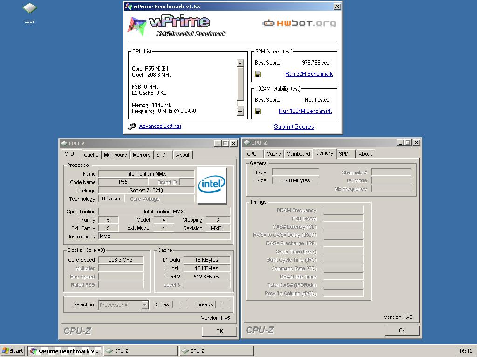Click 'Core: P55 MXB1' line in CPU List
Screen dimensions: 477x357
[150, 69]
